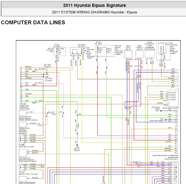Image resolution: width=186 pixels, height=184 pixels.
Task: Click the 'LEFT I/P JUNCTION BOX' label
Action: point(50,50)
